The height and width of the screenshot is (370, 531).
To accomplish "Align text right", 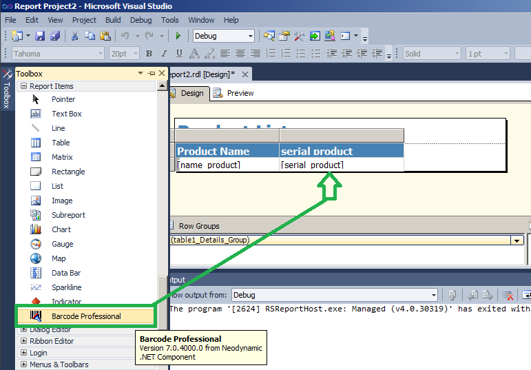I will [x=256, y=54].
